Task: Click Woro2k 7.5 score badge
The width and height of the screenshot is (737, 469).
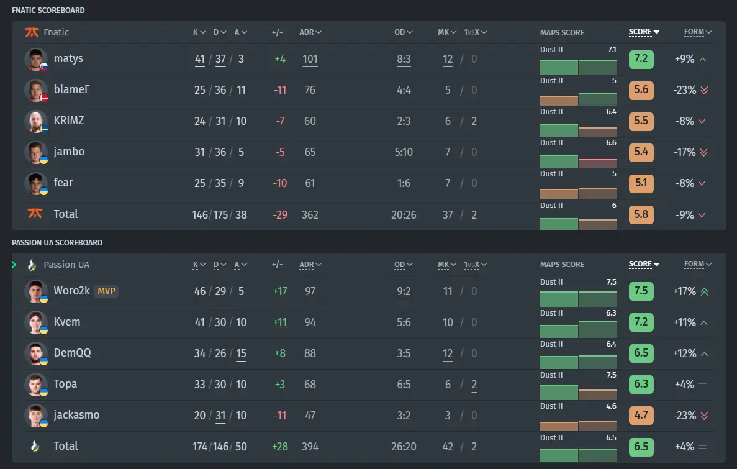Action: pyautogui.click(x=641, y=291)
